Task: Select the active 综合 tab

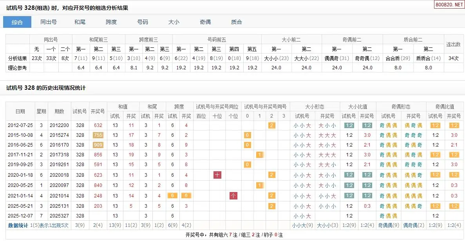Action: pyautogui.click(x=17, y=22)
